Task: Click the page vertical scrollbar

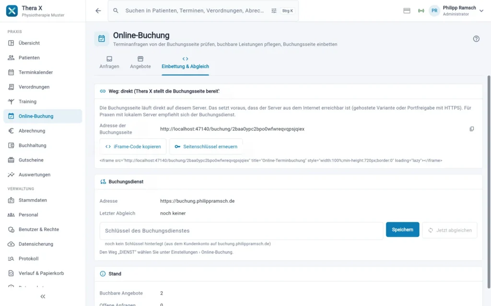Action: [489, 182]
